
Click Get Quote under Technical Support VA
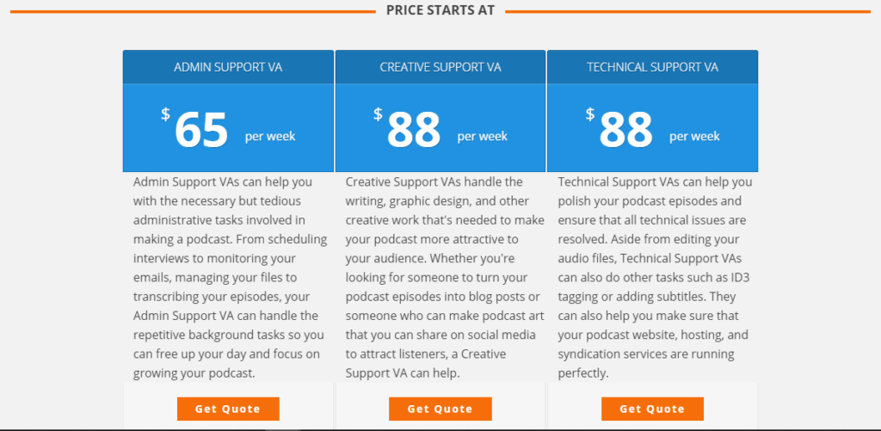coord(652,409)
